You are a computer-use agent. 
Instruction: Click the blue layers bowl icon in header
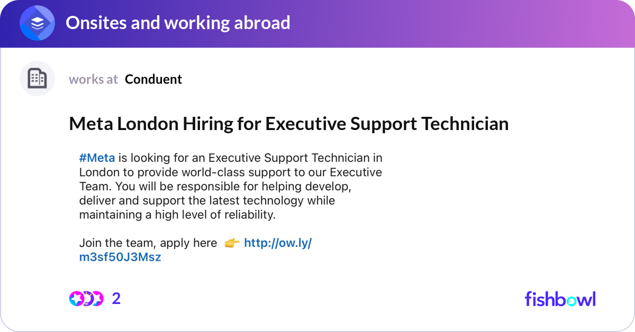(x=37, y=23)
